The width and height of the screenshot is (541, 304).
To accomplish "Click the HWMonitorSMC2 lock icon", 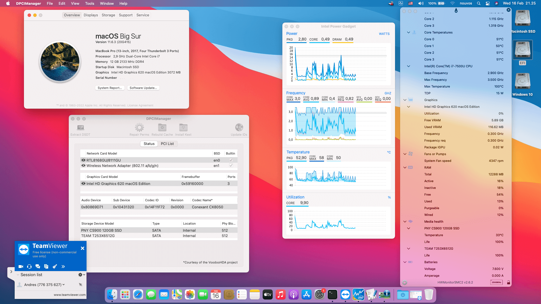I will [x=509, y=282].
